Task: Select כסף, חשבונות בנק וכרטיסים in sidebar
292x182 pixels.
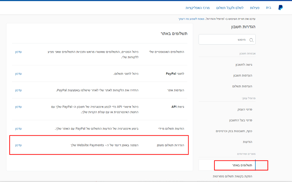Action: (x=234, y=131)
